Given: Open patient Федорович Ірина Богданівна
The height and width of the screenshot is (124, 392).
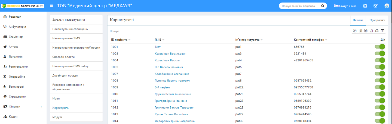Looking at the screenshot, I should tap(174, 121).
